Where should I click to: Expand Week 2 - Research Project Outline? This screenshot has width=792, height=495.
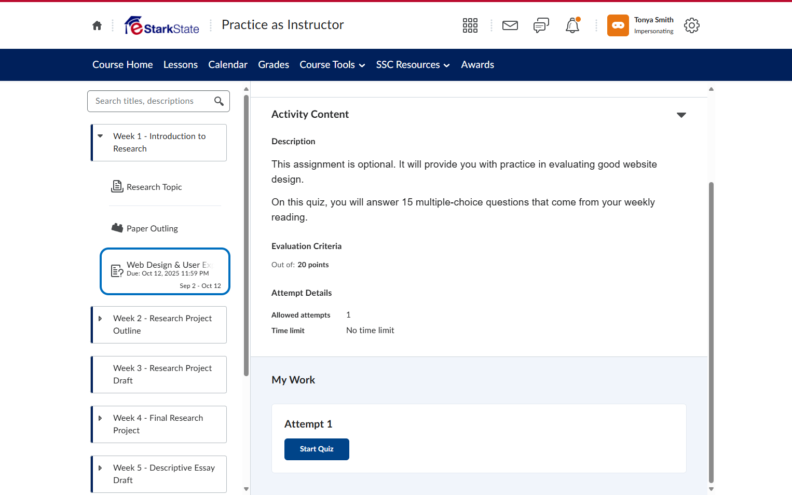tap(100, 319)
